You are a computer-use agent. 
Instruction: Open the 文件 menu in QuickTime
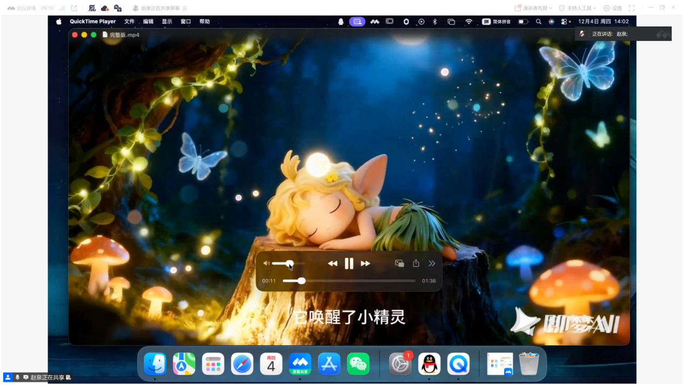pos(130,22)
